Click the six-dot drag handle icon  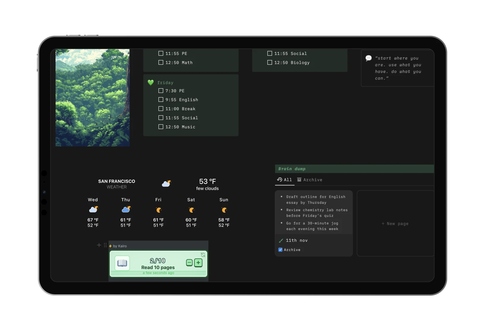(105, 245)
